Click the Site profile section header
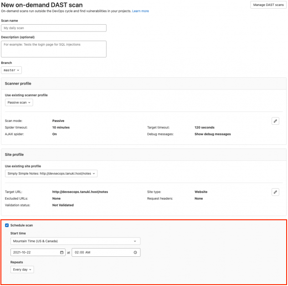 pos(14,155)
